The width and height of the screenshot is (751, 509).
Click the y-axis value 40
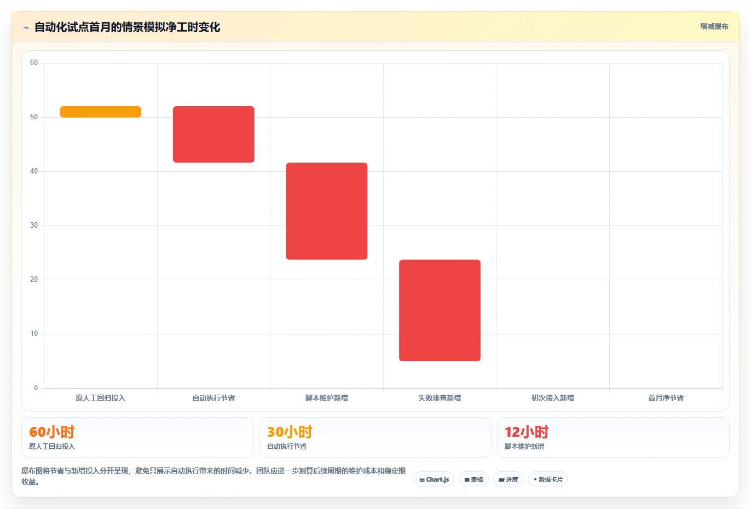click(34, 171)
